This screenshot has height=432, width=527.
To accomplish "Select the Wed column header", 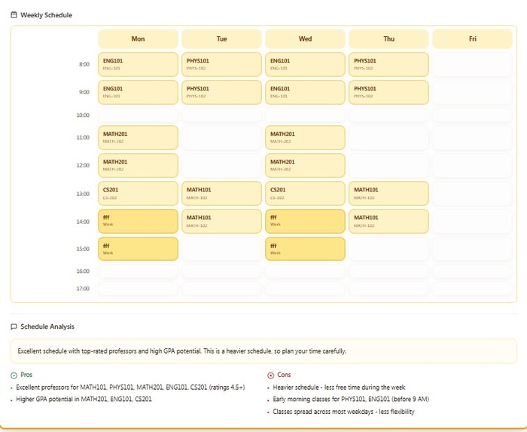I will (305, 38).
